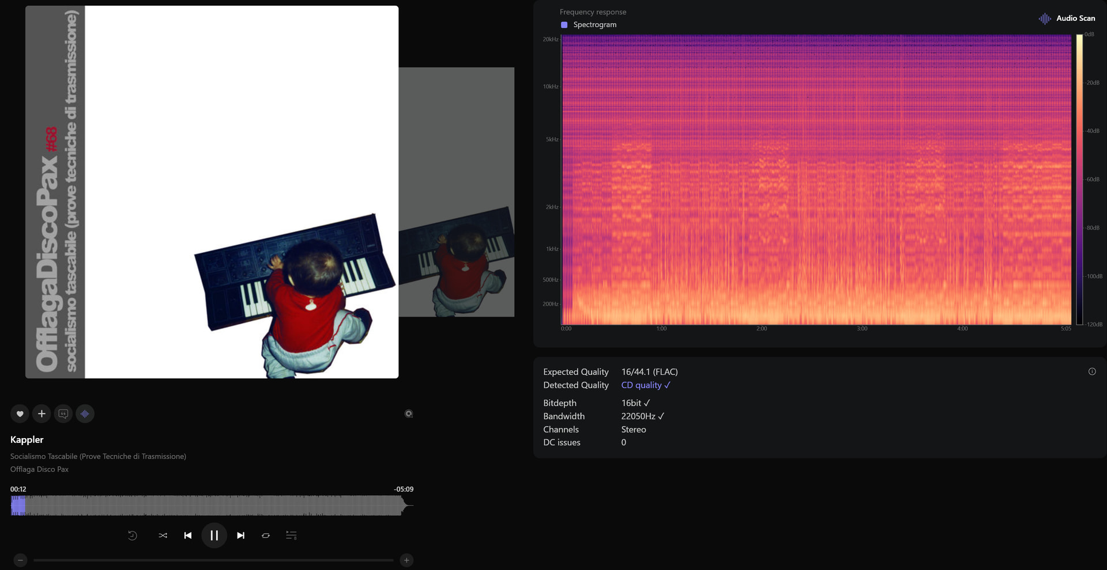Favorite the track with the heart icon

20,413
